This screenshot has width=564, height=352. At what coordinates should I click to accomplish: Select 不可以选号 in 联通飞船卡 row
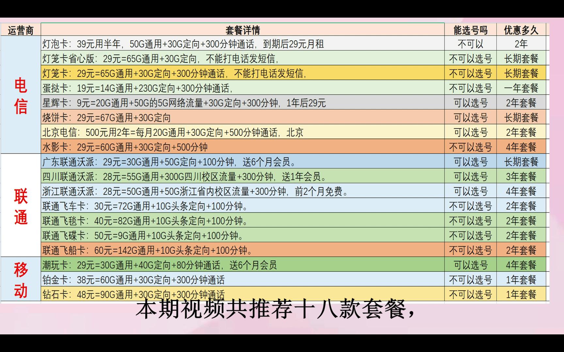tap(470, 250)
